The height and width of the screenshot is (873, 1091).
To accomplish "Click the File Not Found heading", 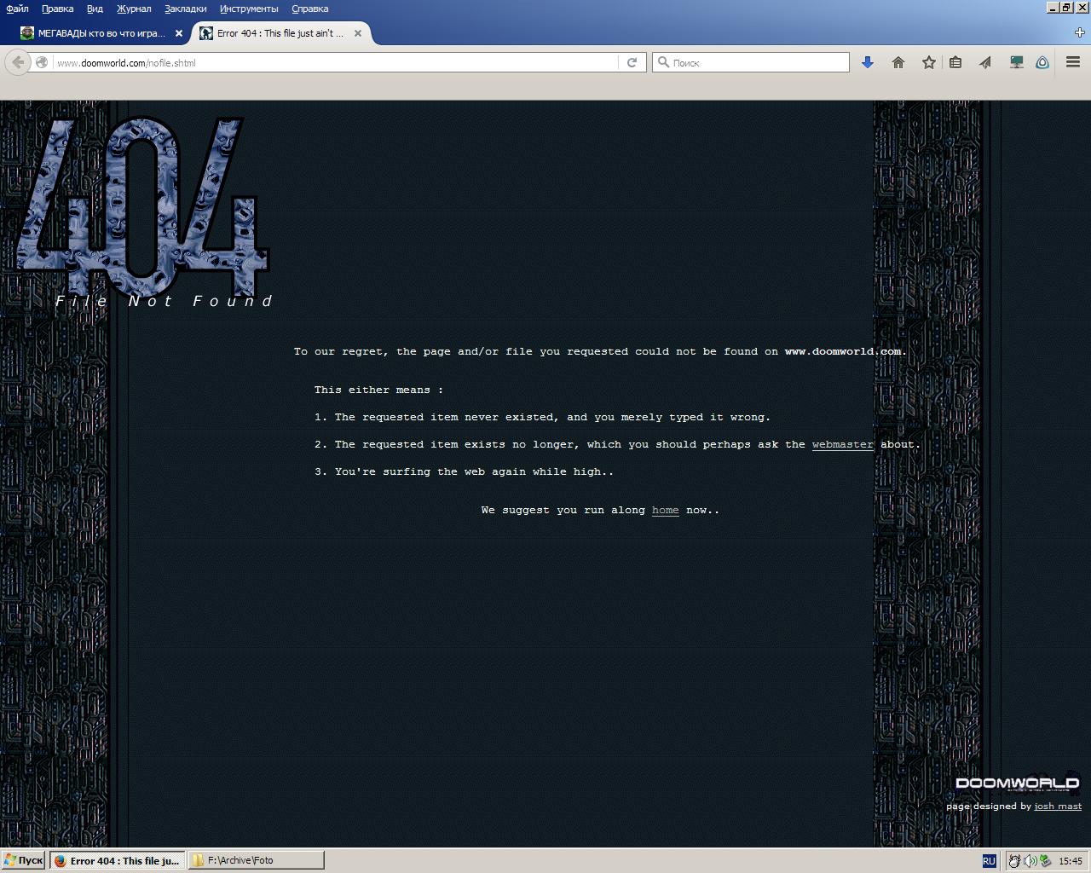I will click(x=164, y=301).
